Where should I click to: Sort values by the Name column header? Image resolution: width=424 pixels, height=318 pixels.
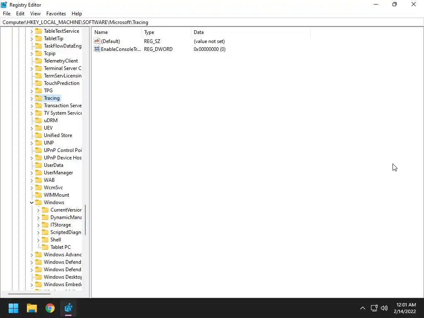117,32
